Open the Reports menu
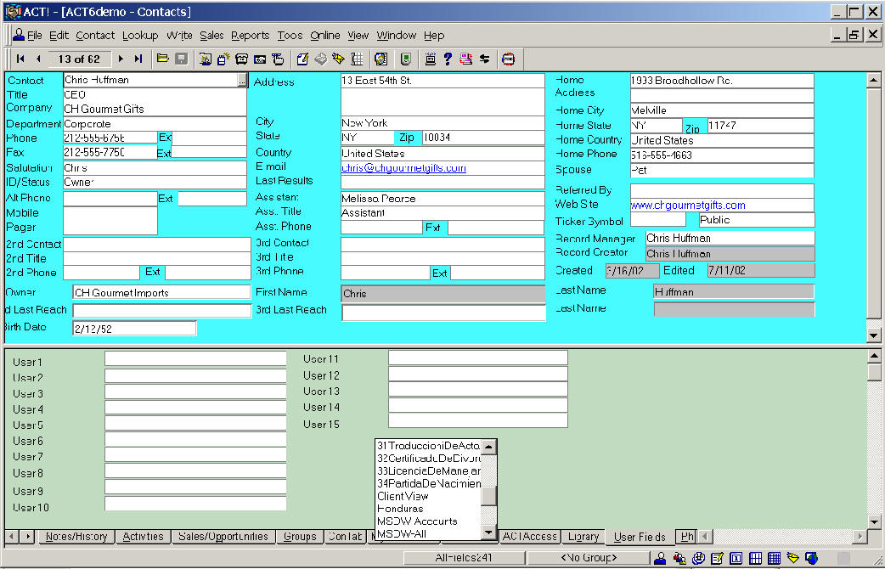Image resolution: width=885 pixels, height=569 pixels. 250,36
